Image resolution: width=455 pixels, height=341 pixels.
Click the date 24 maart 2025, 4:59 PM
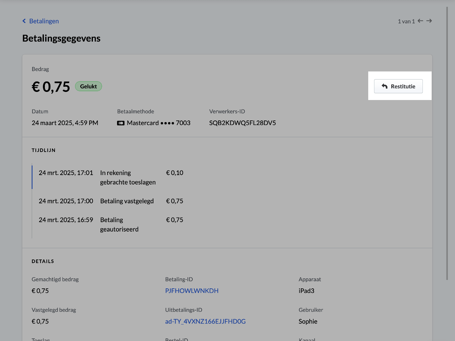pos(65,123)
